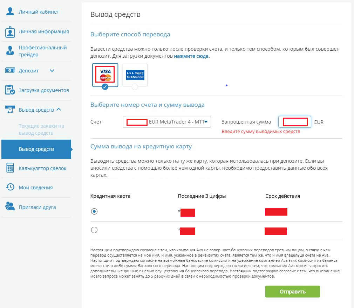Open Текущие заявки на вывод средств
This screenshot has height=308, width=354.
pyautogui.click(x=41, y=129)
